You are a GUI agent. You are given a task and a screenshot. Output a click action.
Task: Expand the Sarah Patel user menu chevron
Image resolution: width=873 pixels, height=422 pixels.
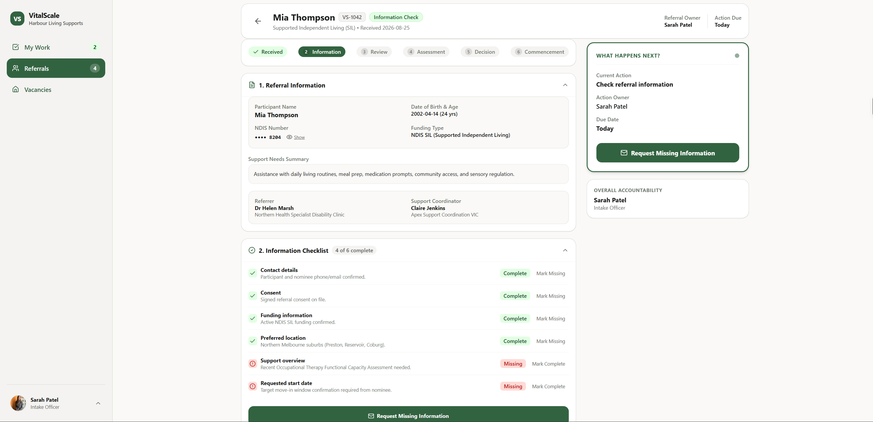tap(98, 403)
